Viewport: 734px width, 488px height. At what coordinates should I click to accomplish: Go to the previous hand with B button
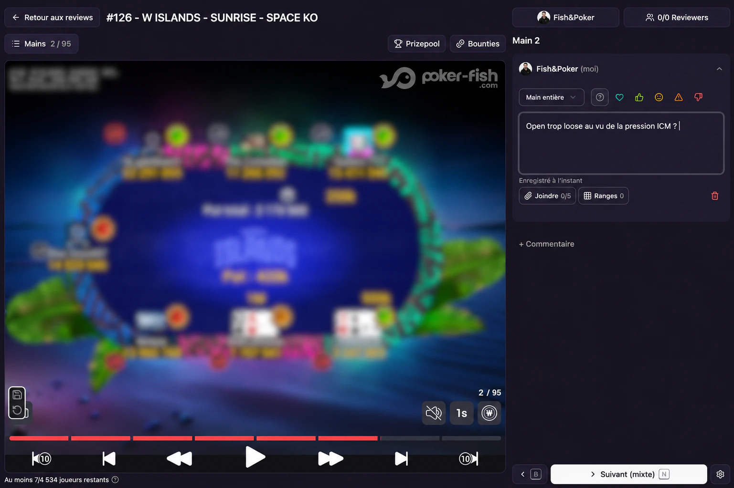click(x=530, y=474)
